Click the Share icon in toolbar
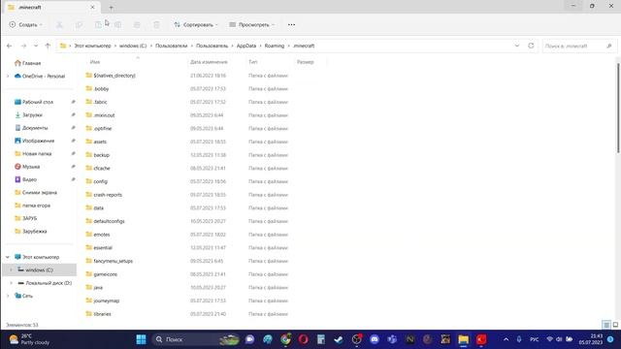621x349 pixels. point(137,24)
